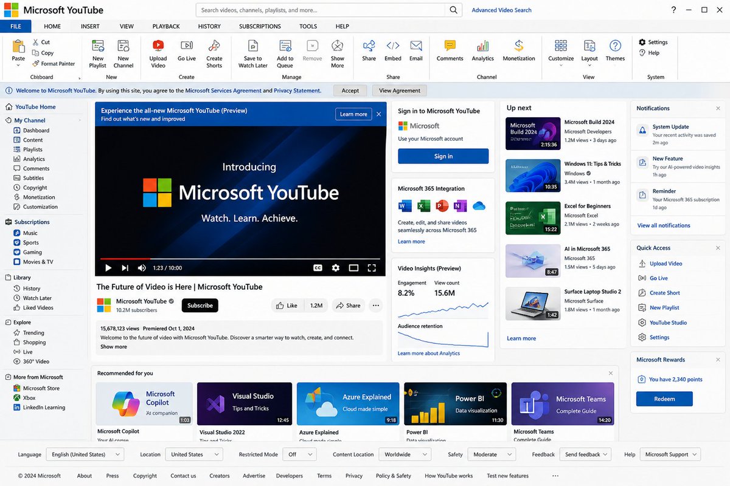Open Dashboard in the My Channel sidebar

36,131
